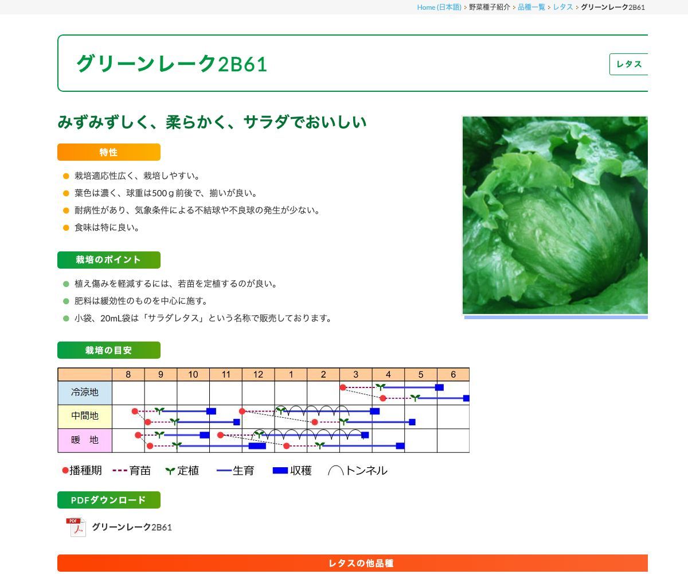Click the dashed 育苗 line icon in legend
This screenshot has height=574, width=688.
(x=119, y=470)
